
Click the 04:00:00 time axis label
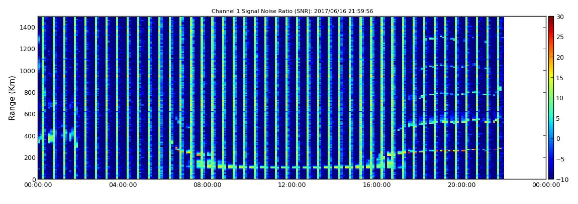[x=122, y=185]
